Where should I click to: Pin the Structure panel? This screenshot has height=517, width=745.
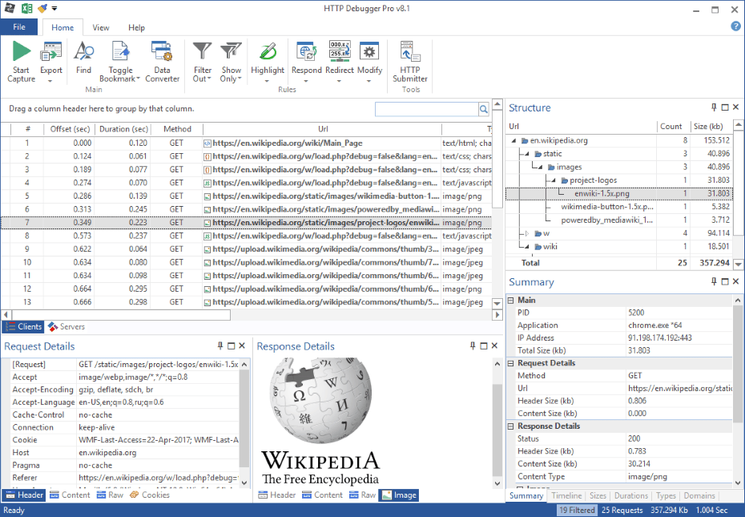coord(713,106)
